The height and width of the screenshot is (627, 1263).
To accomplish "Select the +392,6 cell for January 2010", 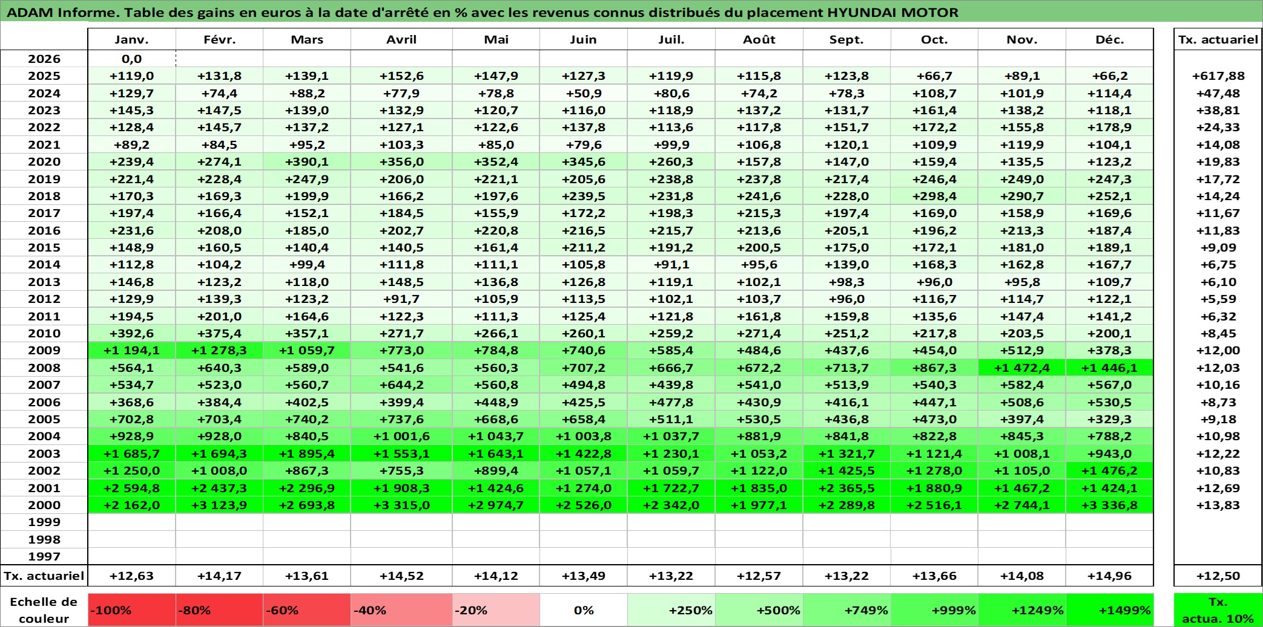I will [131, 333].
